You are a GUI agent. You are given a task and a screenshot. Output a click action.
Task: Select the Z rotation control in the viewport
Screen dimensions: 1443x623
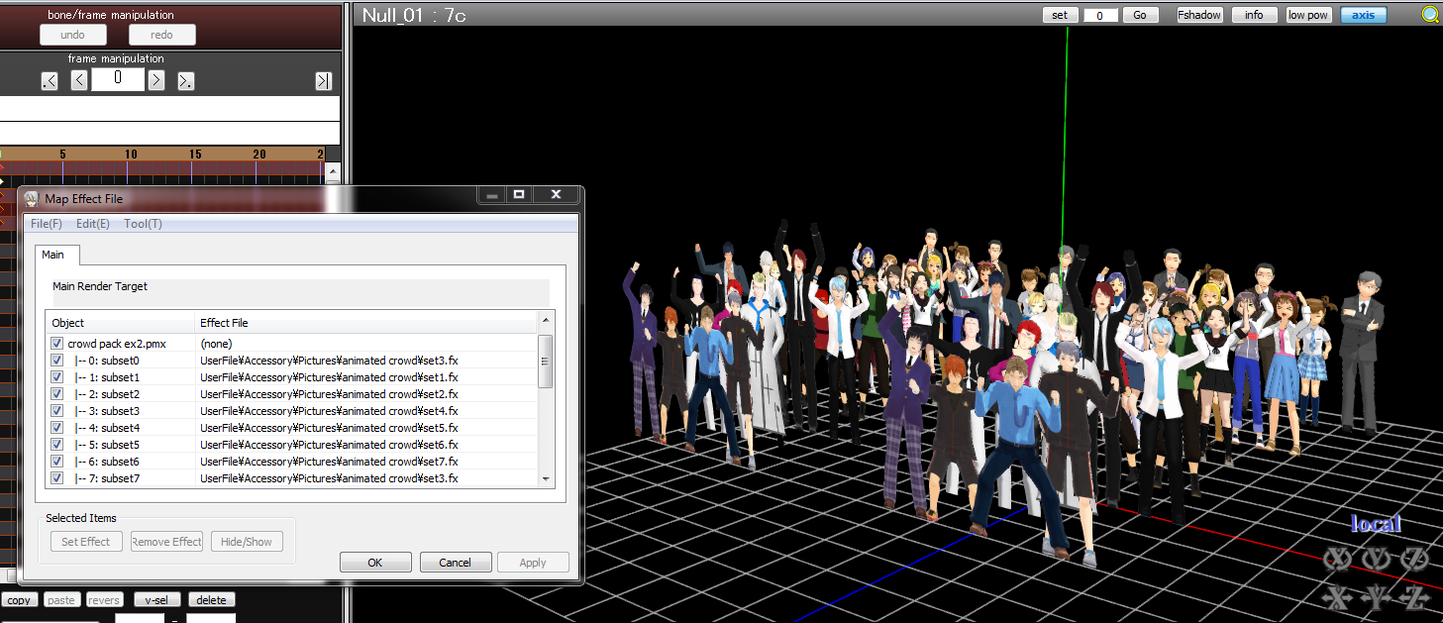[x=1413, y=559]
